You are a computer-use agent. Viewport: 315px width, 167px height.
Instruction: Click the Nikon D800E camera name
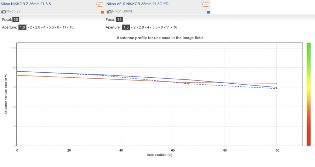tap(123, 11)
